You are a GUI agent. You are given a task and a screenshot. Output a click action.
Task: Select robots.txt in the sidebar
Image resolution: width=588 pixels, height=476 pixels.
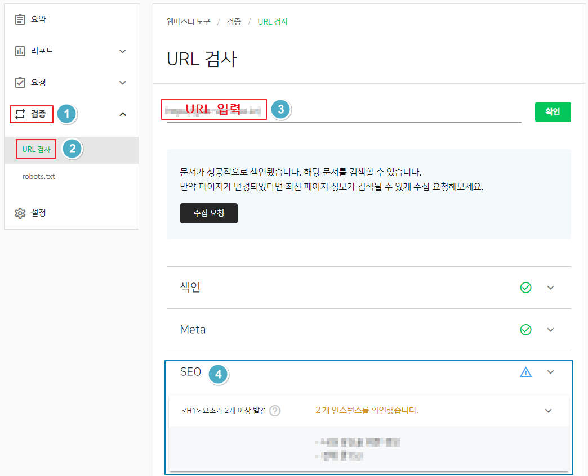click(x=38, y=176)
